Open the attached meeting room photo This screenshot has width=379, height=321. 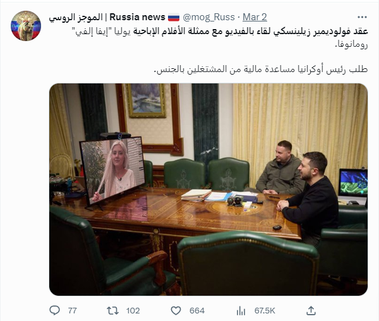(x=208, y=190)
